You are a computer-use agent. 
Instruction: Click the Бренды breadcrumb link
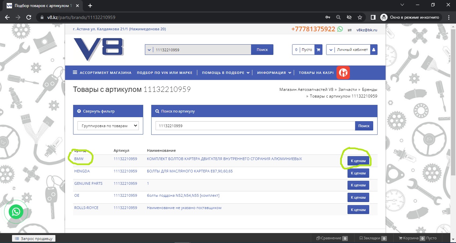370,90
